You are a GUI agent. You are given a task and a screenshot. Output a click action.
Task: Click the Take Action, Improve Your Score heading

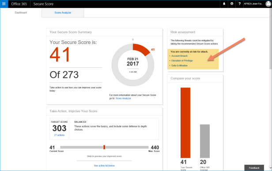click(x=73, y=111)
